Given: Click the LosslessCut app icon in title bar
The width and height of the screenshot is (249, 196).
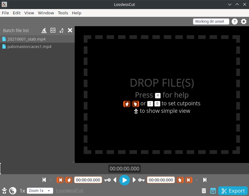Looking at the screenshot, I should click(x=4, y=4).
